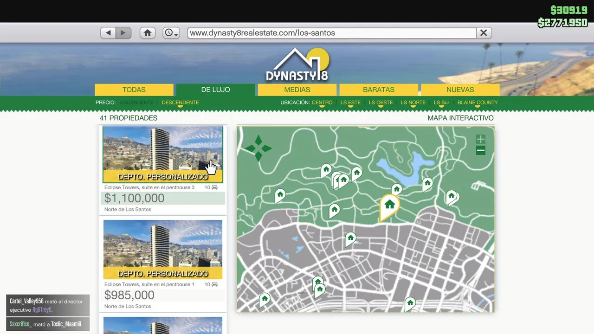Go back with the browser back arrow

tap(108, 33)
